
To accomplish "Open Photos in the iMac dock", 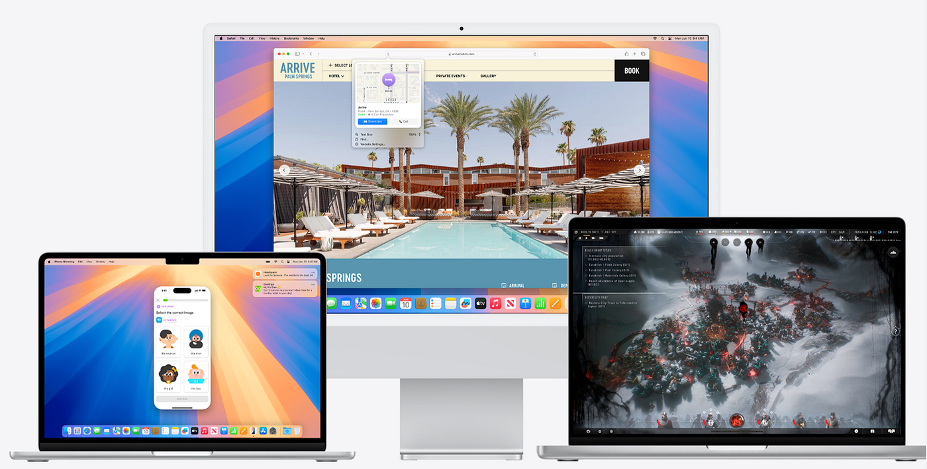I will (x=375, y=303).
